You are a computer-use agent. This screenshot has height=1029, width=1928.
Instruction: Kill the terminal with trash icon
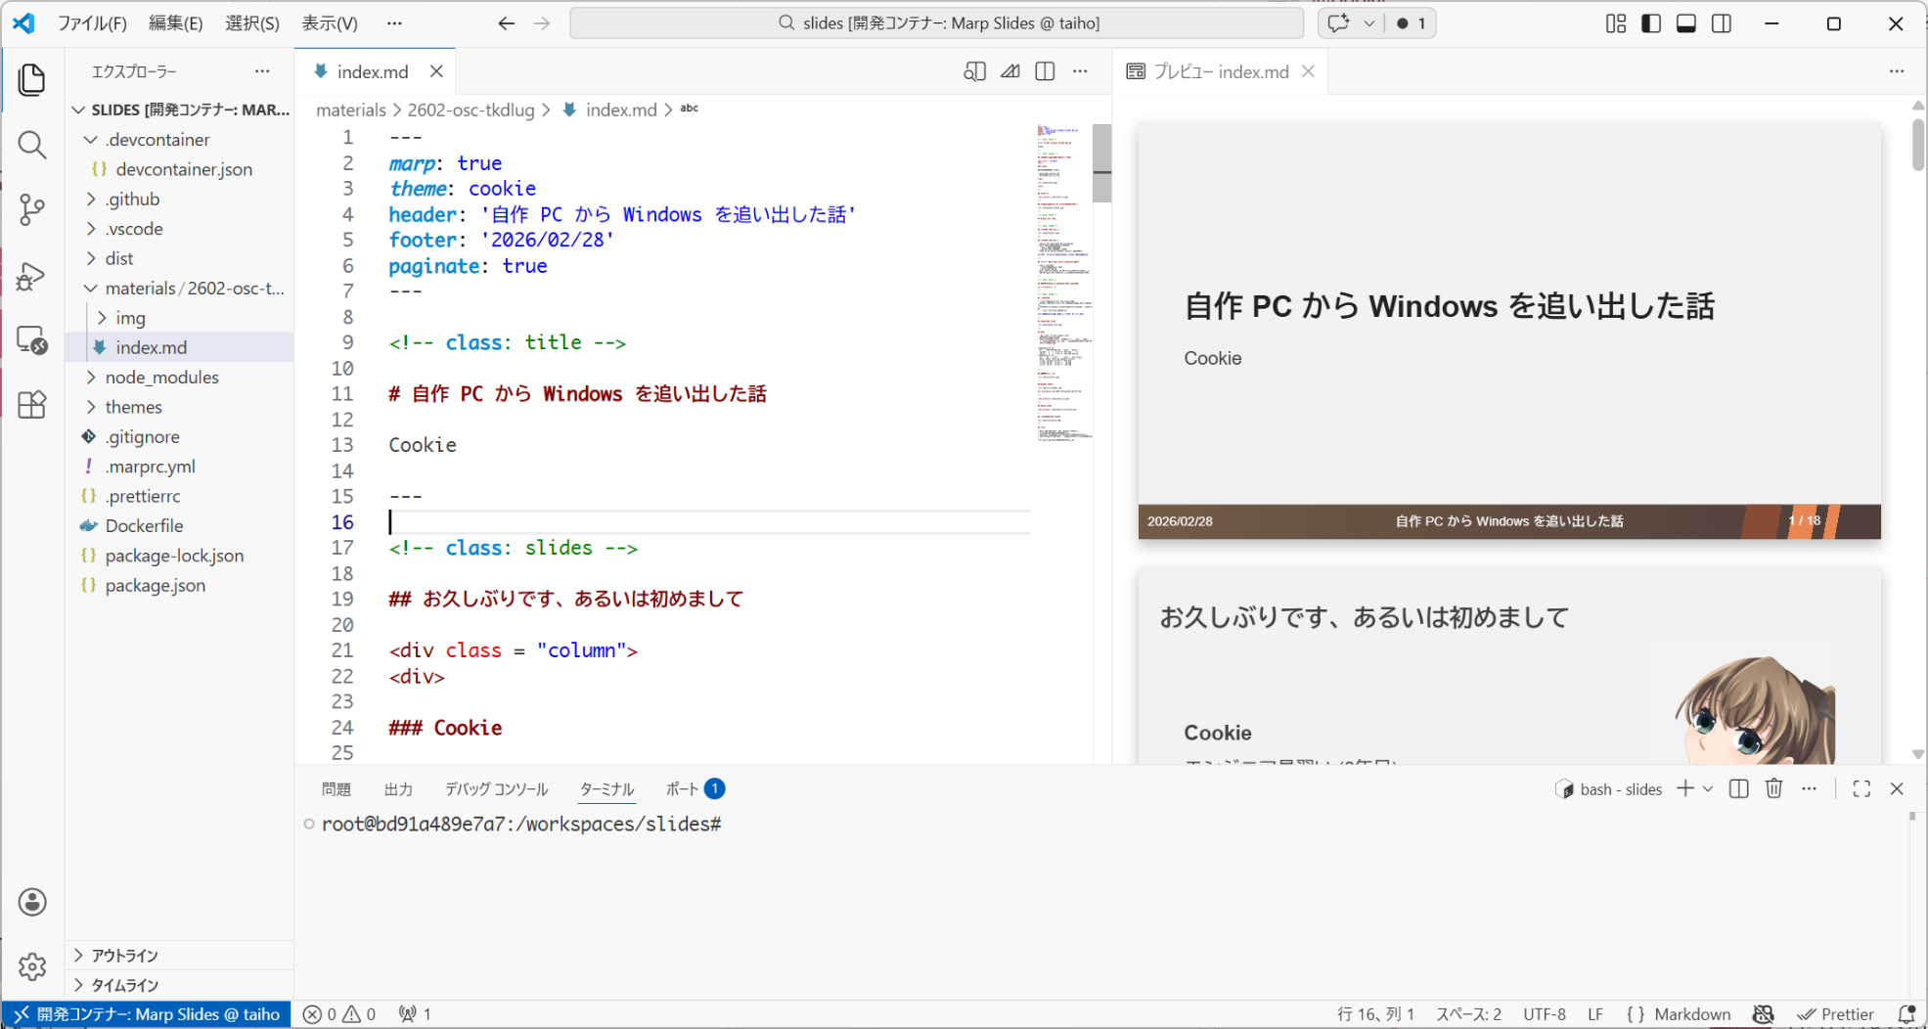click(1773, 788)
